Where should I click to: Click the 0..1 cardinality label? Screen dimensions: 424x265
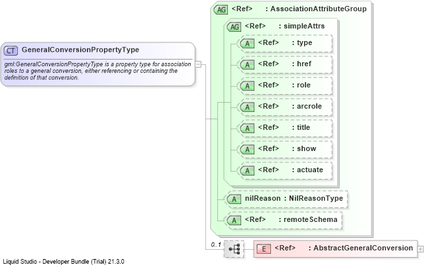(216, 244)
